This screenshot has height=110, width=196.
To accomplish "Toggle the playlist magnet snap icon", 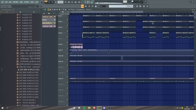I will tap(45, 9).
